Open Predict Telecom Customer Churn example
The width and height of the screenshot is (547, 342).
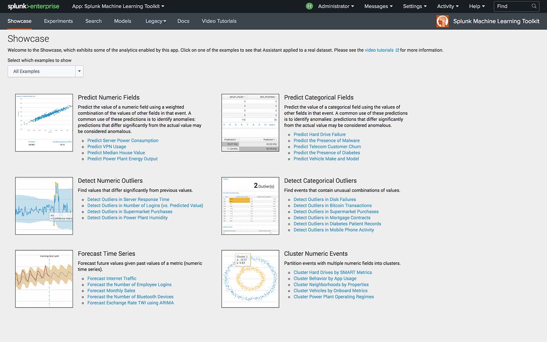pos(327,147)
